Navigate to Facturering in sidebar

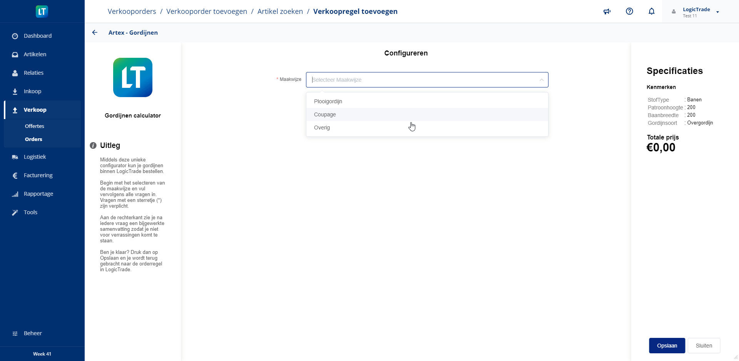pyautogui.click(x=38, y=175)
